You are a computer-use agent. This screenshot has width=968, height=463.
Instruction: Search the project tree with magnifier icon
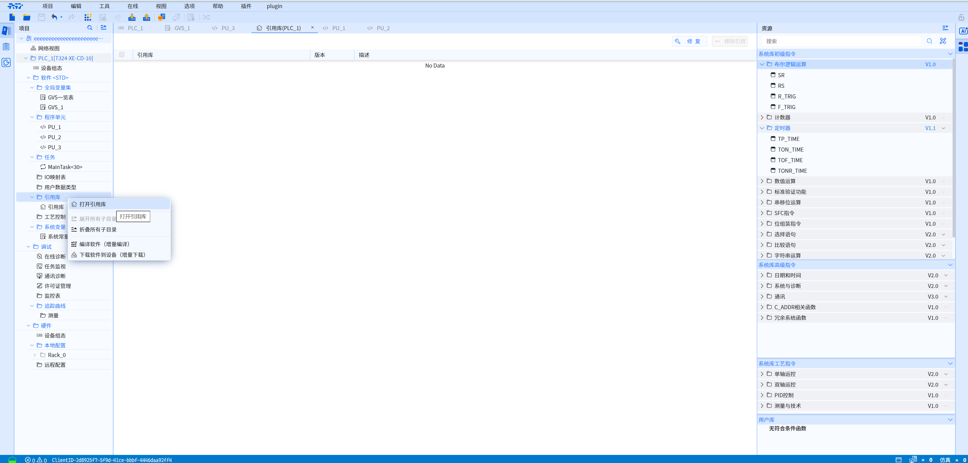click(89, 27)
